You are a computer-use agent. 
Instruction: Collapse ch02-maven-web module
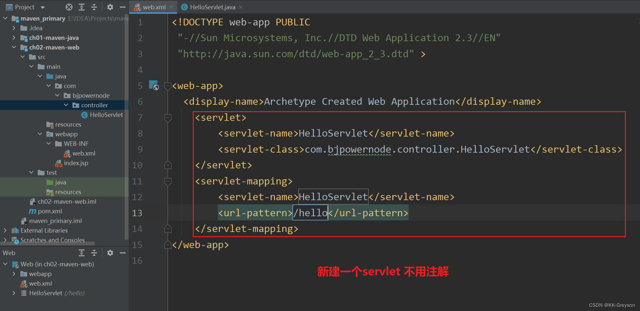coord(14,47)
